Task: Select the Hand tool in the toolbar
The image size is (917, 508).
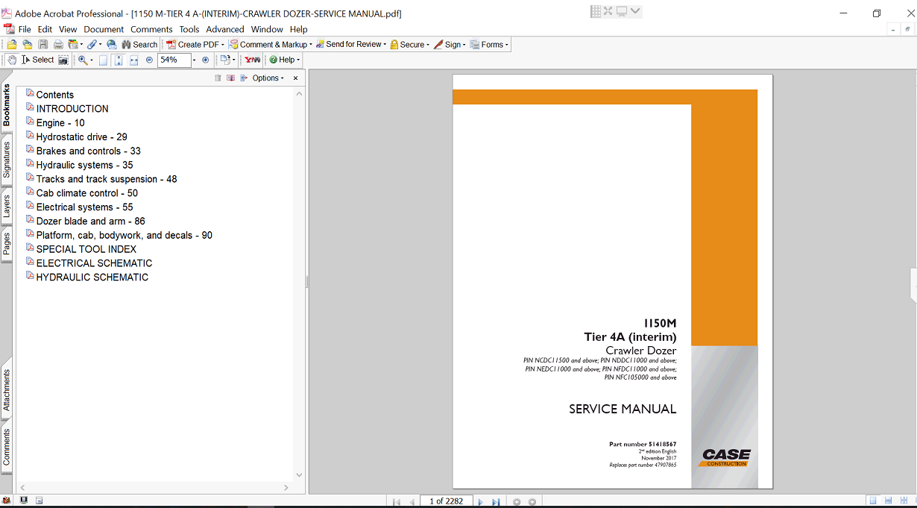Action: pyautogui.click(x=12, y=60)
